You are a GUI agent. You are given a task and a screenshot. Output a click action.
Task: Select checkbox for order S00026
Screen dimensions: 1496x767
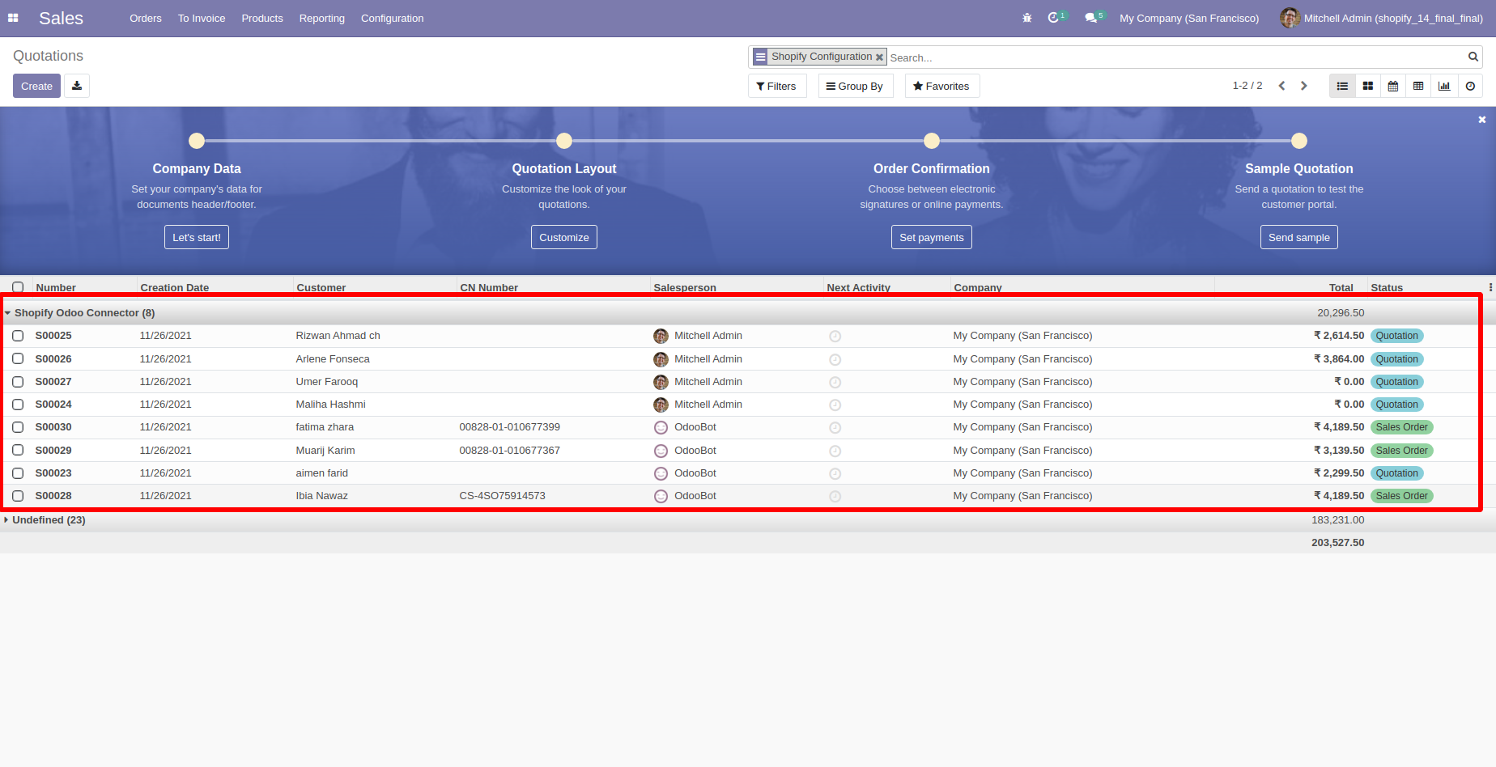click(x=18, y=359)
